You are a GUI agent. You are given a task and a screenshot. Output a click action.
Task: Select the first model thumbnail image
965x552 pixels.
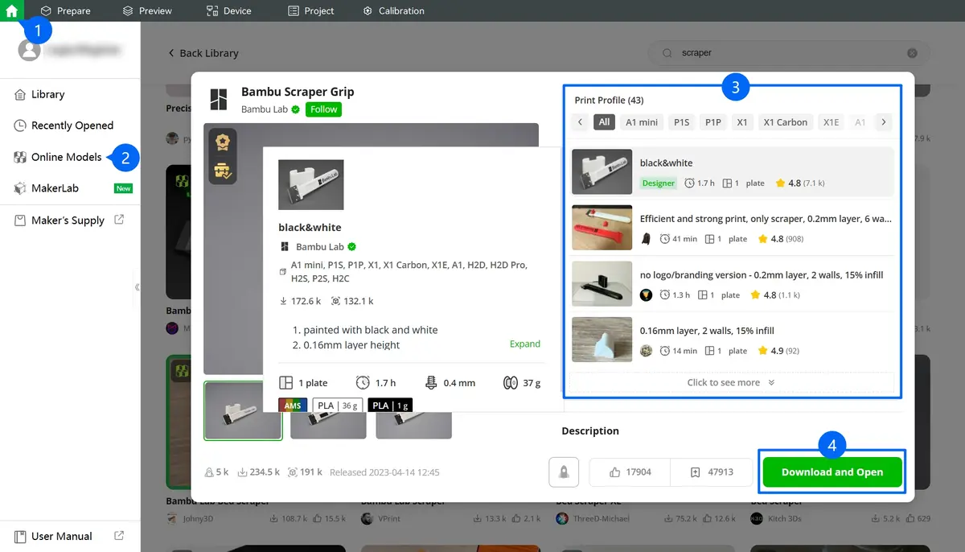(x=243, y=410)
